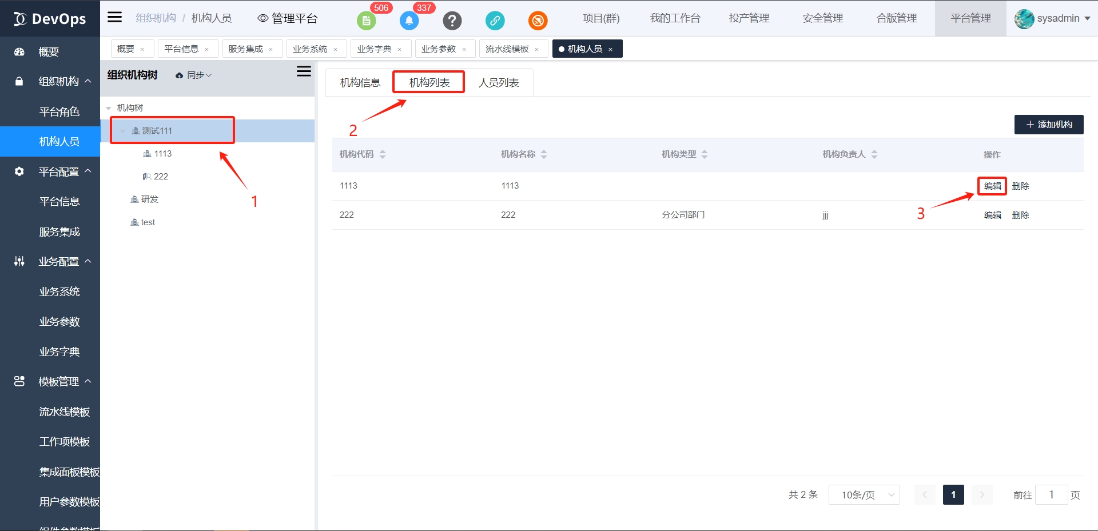Screen dimensions: 1098x531
Task: Click 删除 for the 222 row
Action: [x=1020, y=215]
